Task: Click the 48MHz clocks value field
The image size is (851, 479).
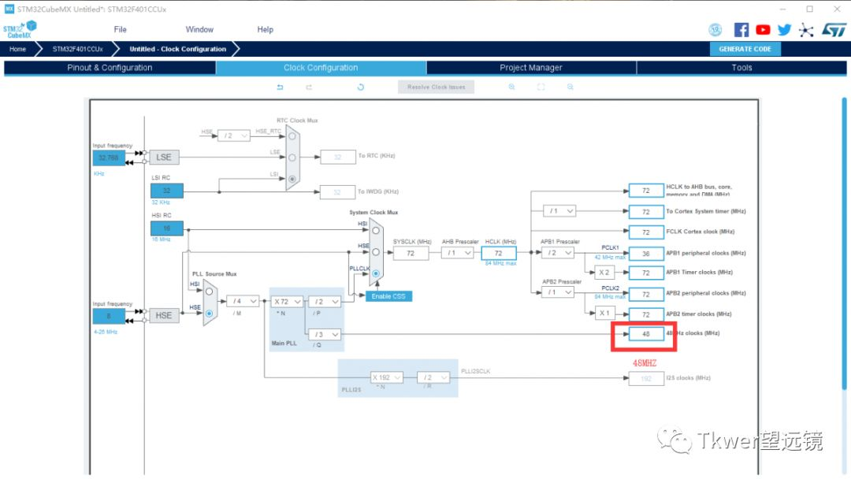Action: 646,334
